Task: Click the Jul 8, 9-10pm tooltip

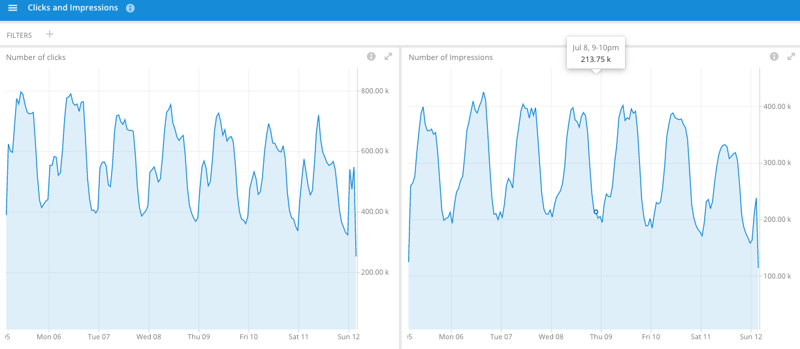Action: coord(596,53)
